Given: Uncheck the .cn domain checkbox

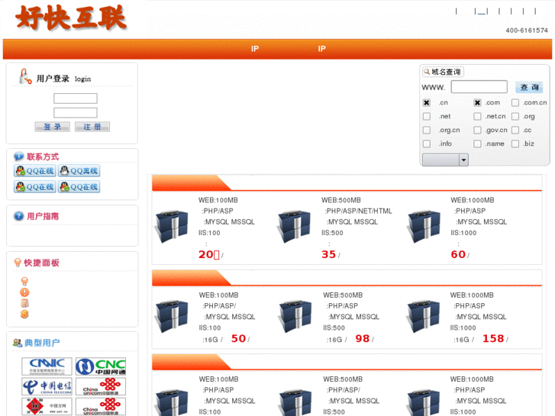Looking at the screenshot, I should 427,103.
